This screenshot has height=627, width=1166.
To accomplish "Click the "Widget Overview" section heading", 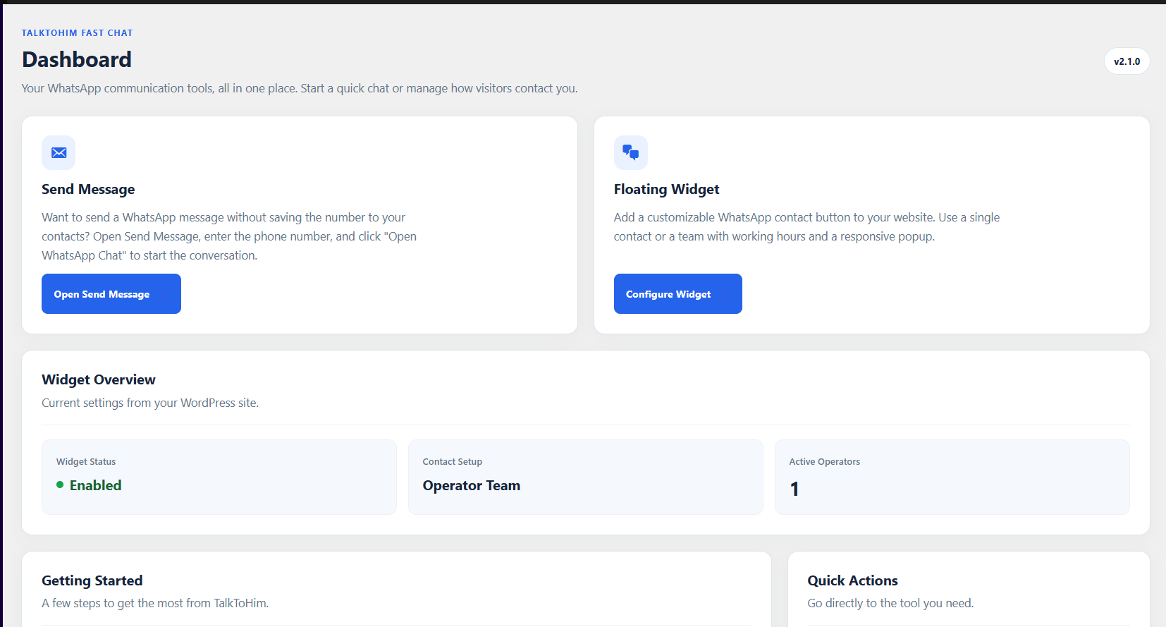I will point(99,379).
